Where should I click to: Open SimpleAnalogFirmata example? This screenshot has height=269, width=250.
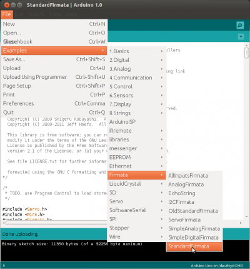tap(194, 229)
